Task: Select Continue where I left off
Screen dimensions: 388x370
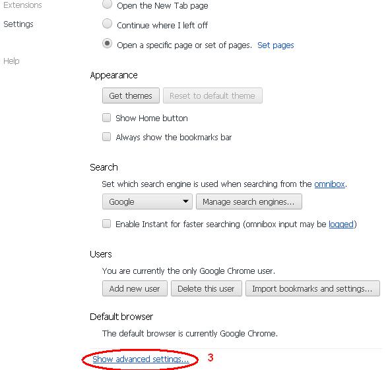Action: (107, 24)
